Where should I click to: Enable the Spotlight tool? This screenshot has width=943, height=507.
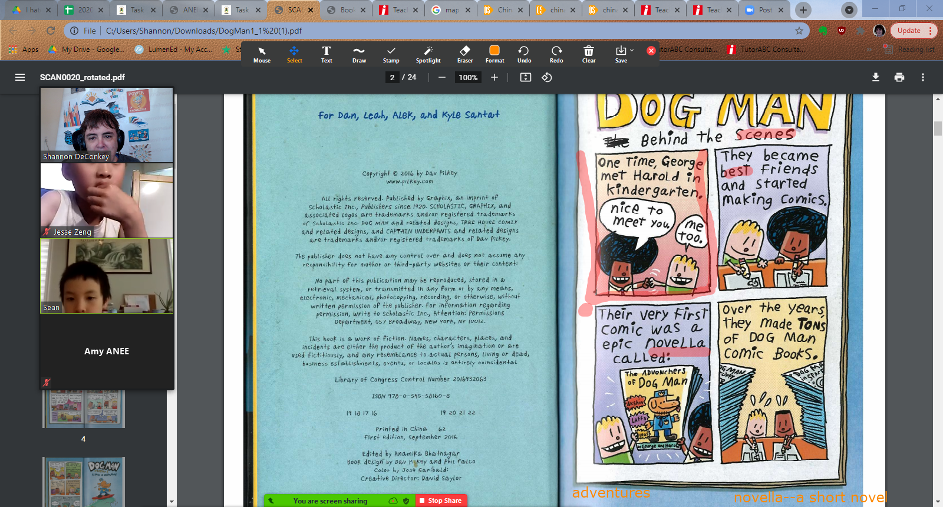pyautogui.click(x=428, y=54)
